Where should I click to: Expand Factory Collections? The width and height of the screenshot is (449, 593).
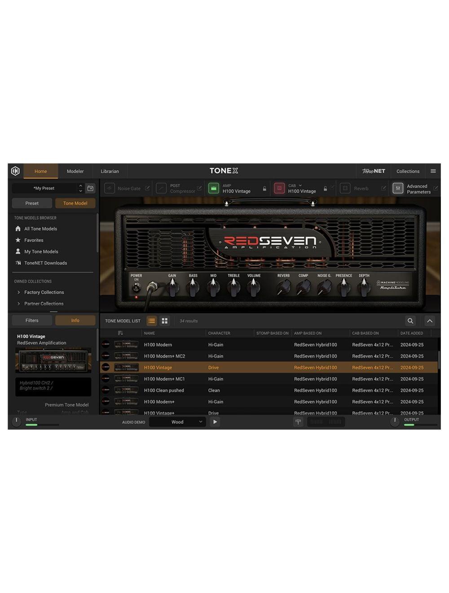18,292
